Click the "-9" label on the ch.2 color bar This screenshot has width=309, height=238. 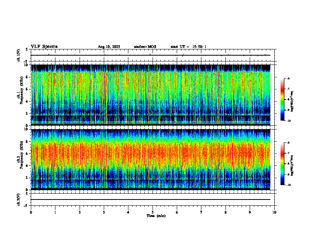click(288, 174)
